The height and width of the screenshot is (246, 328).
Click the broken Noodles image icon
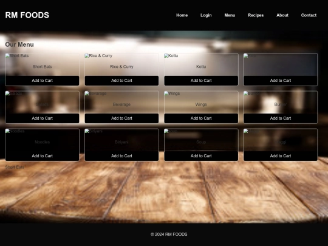tap(7, 131)
